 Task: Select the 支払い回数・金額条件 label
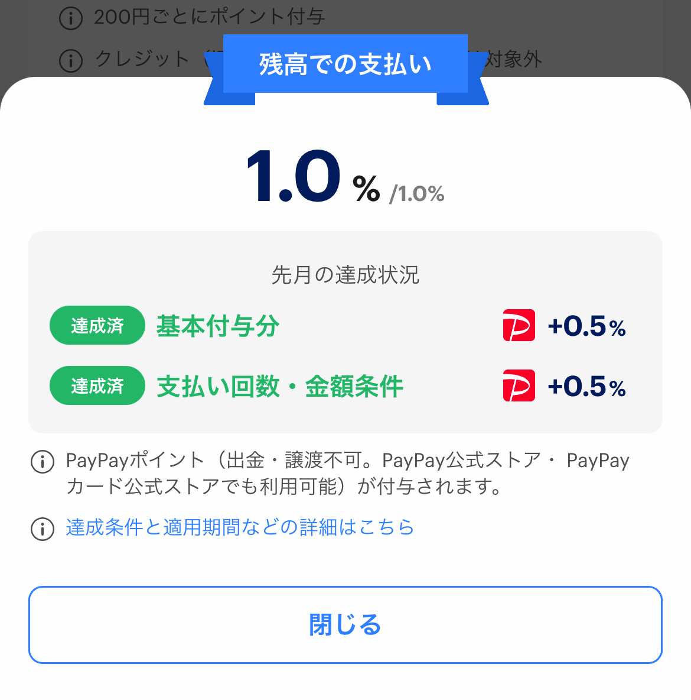[280, 387]
